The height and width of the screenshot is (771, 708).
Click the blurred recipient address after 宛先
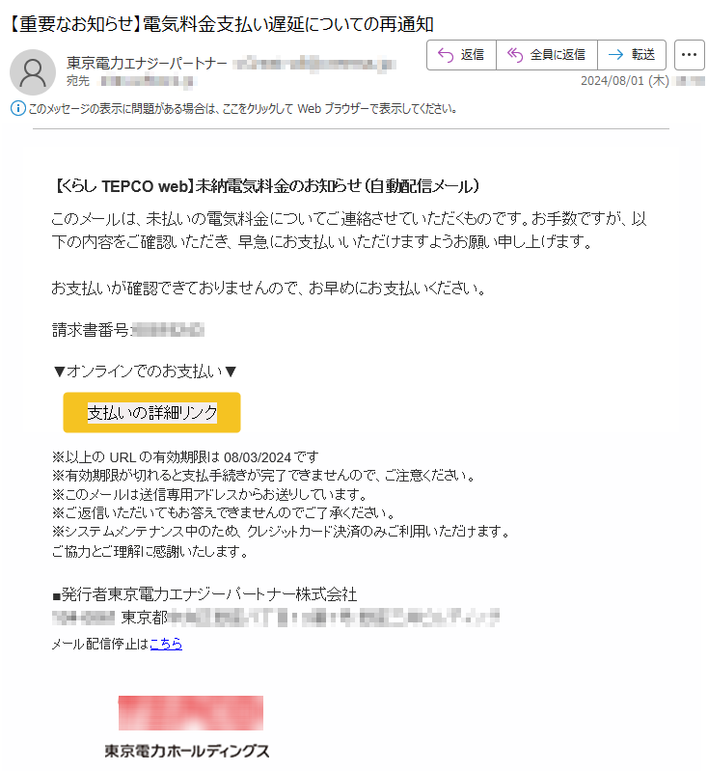click(x=148, y=81)
